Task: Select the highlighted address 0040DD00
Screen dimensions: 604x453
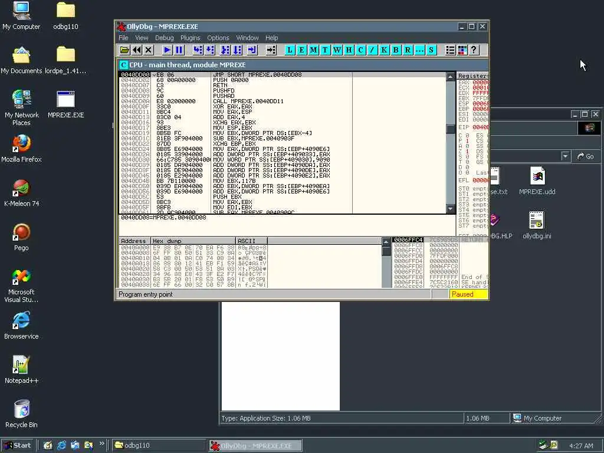Action: 135,75
